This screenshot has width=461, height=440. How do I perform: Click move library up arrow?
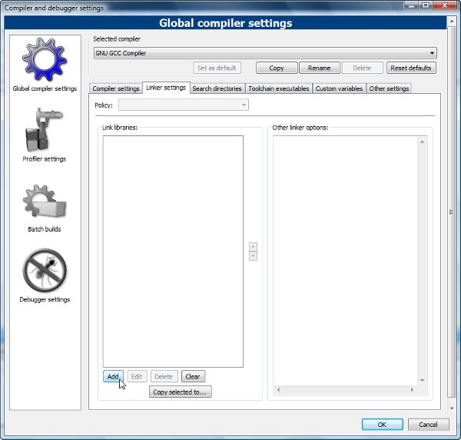[x=253, y=247]
